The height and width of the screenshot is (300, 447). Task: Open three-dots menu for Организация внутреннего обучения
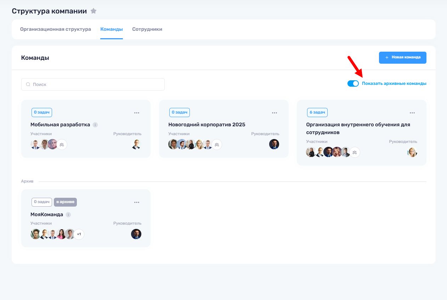coord(412,113)
